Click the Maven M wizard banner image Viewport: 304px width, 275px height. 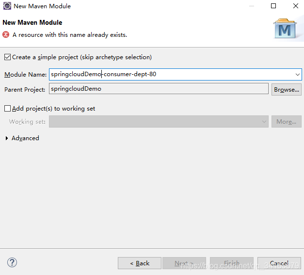tap(285, 29)
